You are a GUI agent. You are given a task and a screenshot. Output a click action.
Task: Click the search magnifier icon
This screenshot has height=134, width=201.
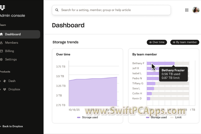(x=57, y=10)
